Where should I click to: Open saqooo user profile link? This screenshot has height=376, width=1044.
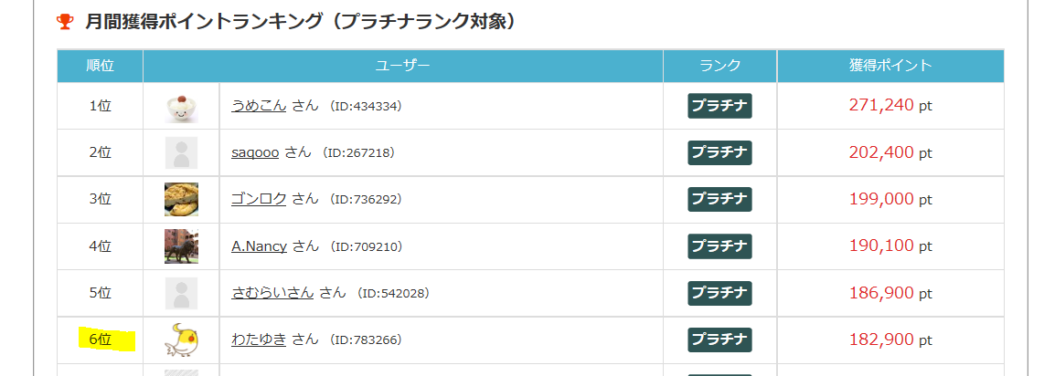(x=255, y=152)
